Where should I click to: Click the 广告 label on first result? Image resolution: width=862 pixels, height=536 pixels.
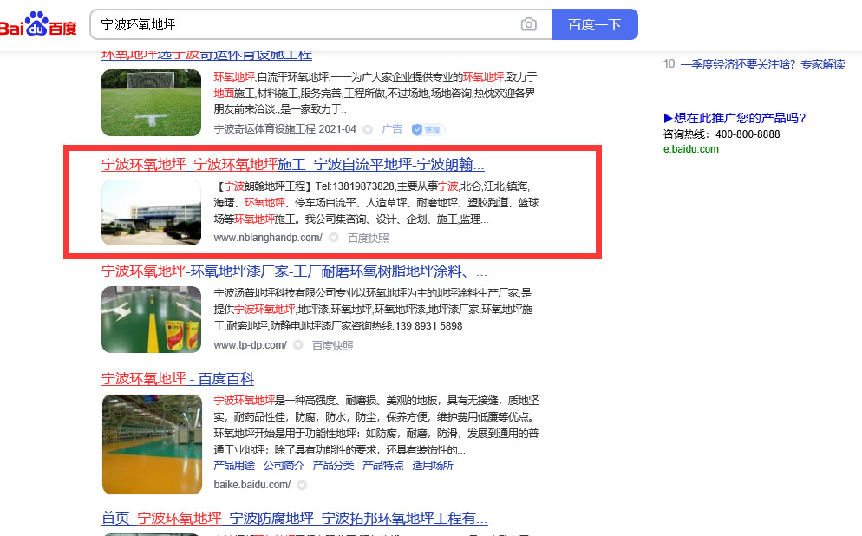click(392, 129)
